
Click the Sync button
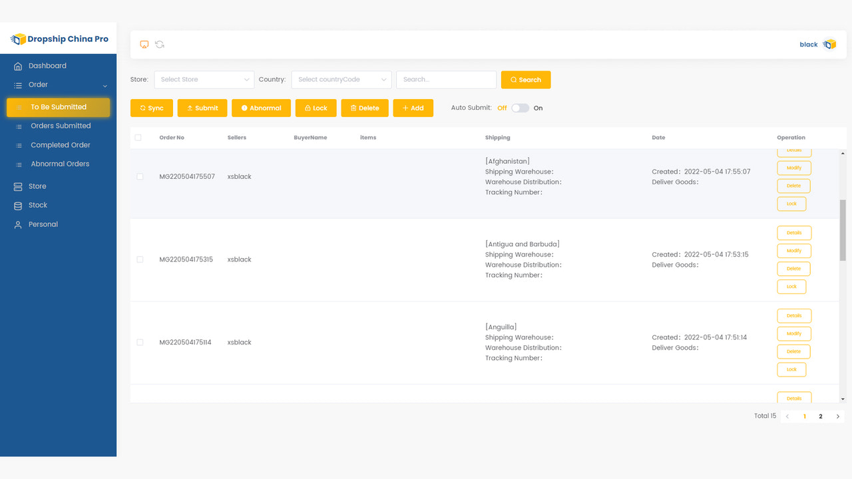[x=152, y=108]
